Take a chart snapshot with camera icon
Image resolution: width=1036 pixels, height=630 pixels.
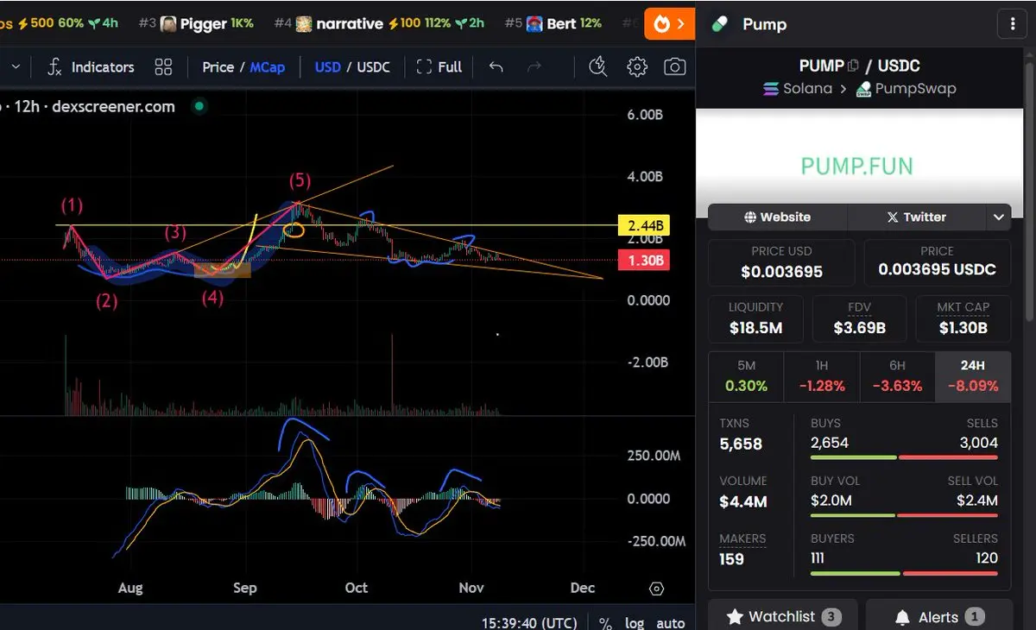point(675,66)
